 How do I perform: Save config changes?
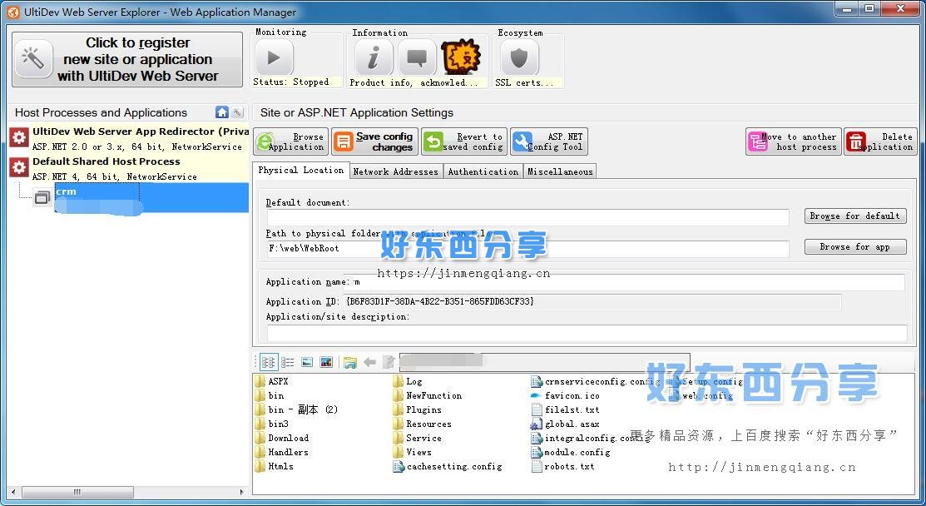[375, 141]
